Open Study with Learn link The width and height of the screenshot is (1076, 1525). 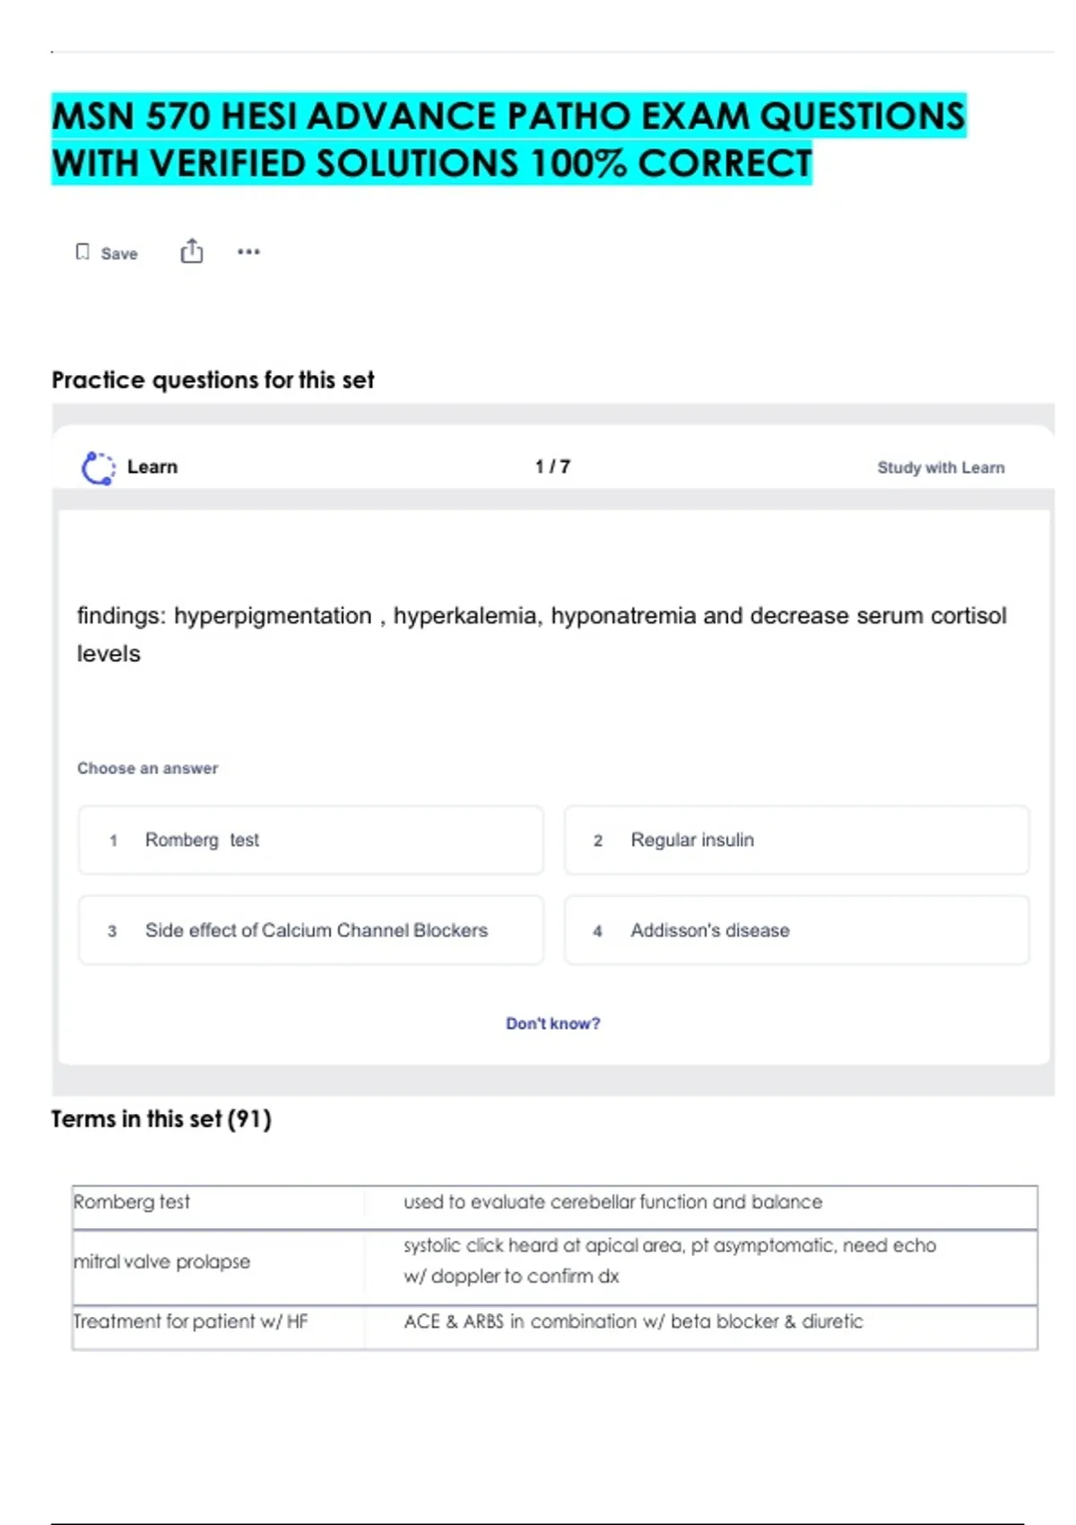pos(941,467)
